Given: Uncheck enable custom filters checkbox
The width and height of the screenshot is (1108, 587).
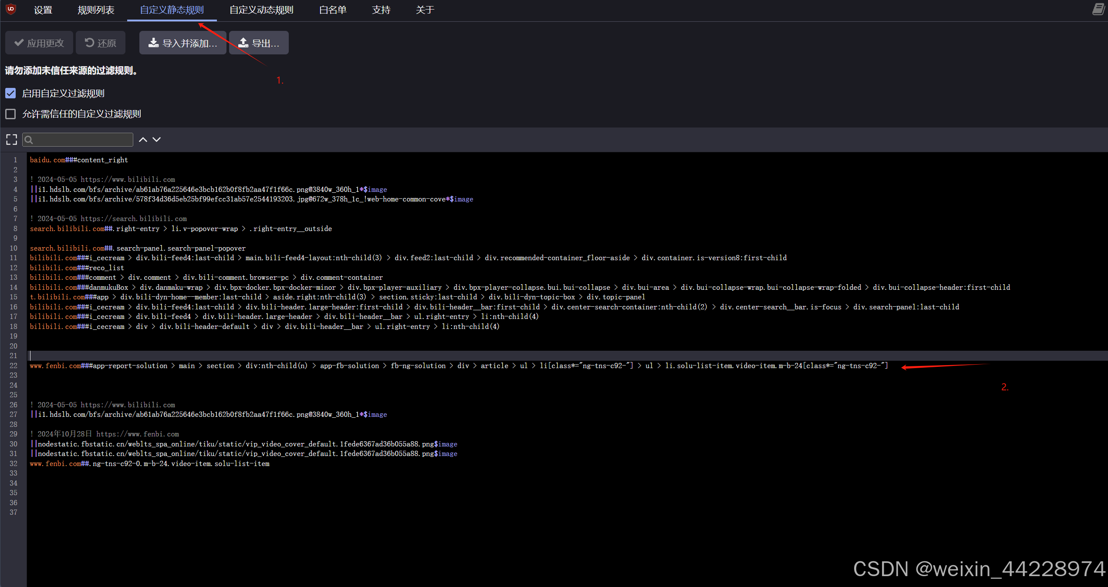Looking at the screenshot, I should click(10, 93).
